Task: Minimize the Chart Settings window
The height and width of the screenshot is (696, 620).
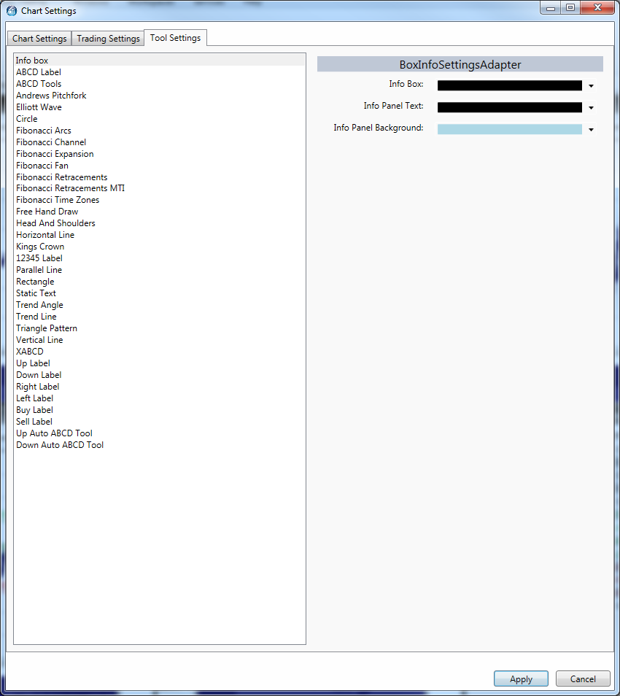Action: (551, 7)
